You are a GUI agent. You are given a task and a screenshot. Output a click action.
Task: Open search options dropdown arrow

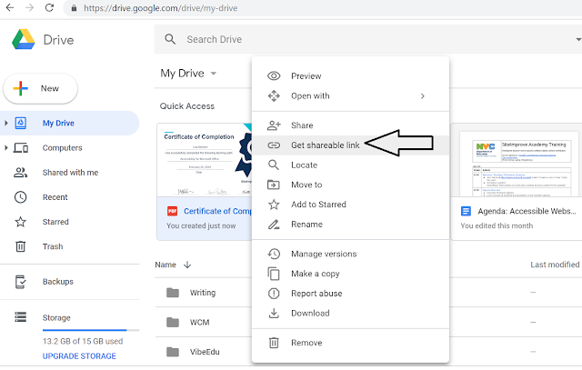[578, 39]
